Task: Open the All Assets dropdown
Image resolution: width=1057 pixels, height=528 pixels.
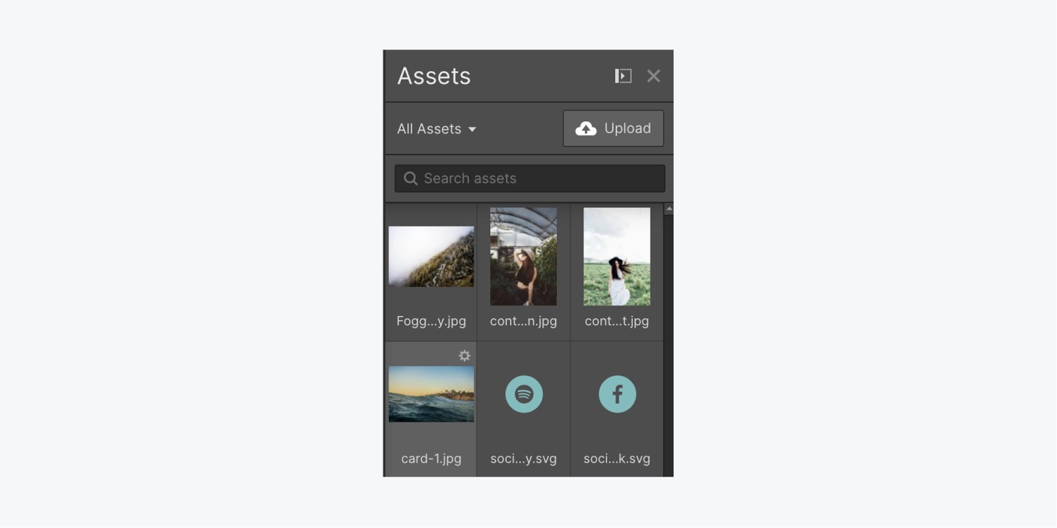Action: [437, 129]
